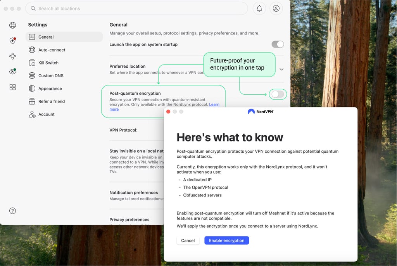The image size is (397, 266).
Task: Open the apps grid sidebar icon
Action: [x=12, y=87]
